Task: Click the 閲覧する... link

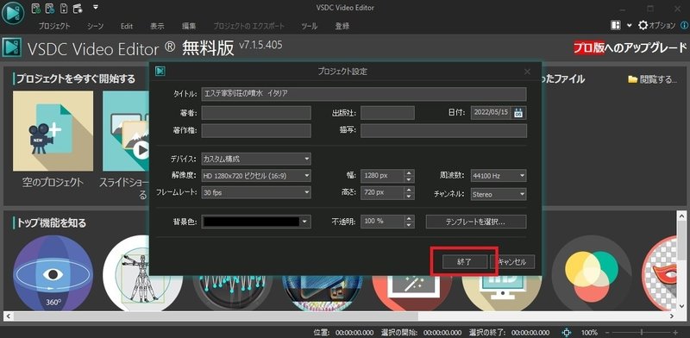Action: tap(658, 79)
